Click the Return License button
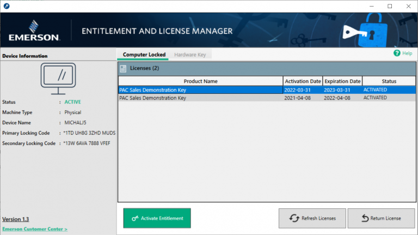The height and width of the screenshot is (235, 418). point(381,218)
